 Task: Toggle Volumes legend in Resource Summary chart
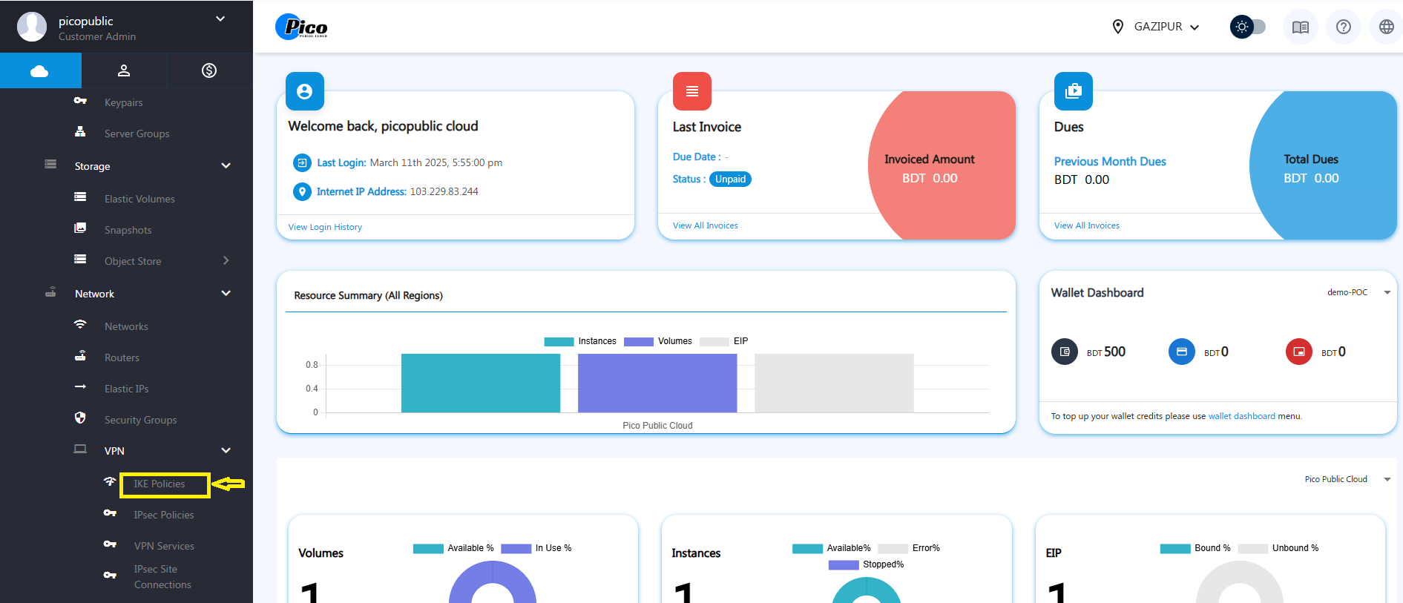coord(657,341)
